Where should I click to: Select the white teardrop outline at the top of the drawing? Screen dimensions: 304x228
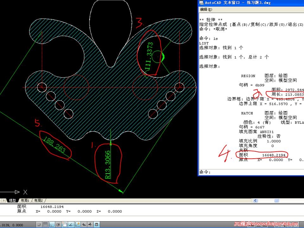tap(111, 34)
